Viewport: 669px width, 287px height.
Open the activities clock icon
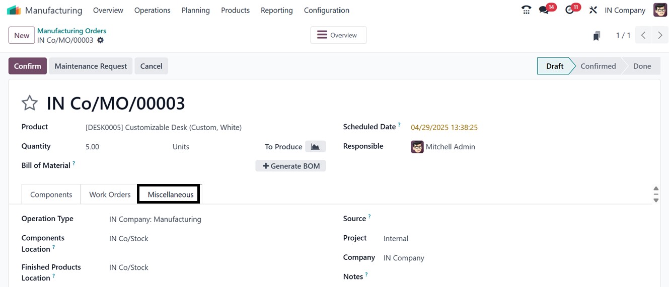click(x=569, y=10)
